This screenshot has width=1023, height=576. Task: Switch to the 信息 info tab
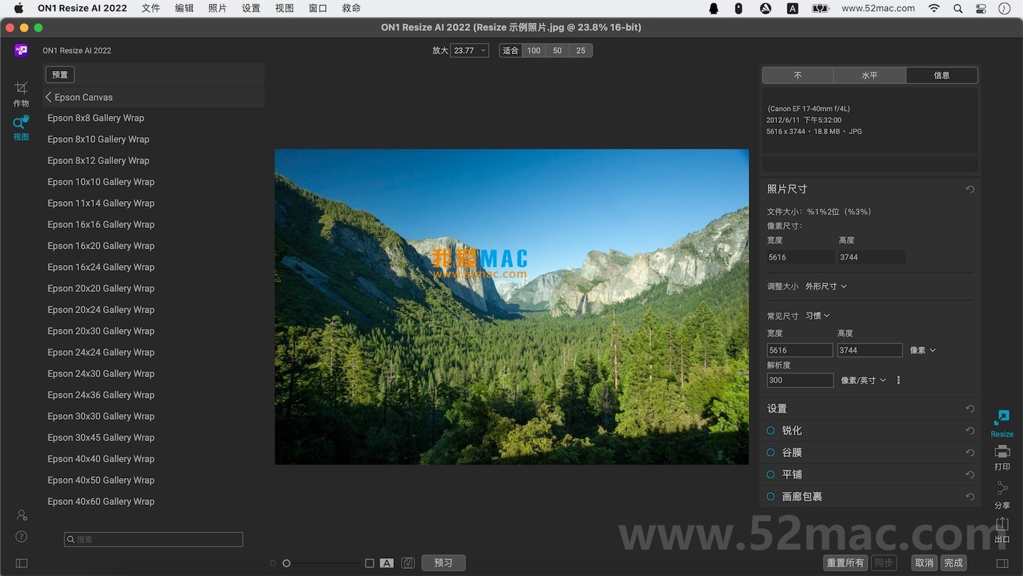pos(942,75)
